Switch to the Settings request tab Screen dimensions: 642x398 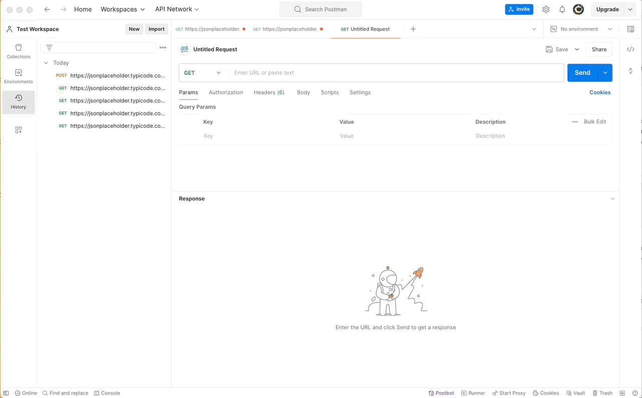(360, 92)
